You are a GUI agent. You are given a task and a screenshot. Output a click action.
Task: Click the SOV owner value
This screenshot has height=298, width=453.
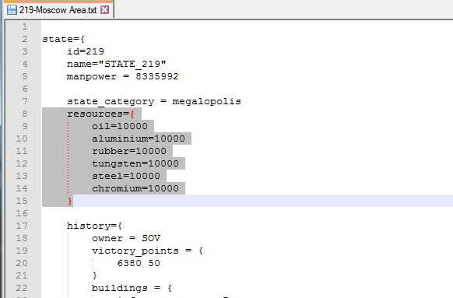(x=151, y=238)
